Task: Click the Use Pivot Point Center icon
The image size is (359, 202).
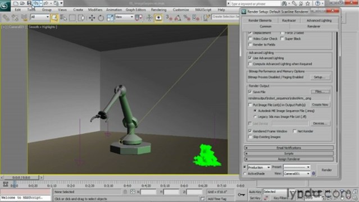Action: (139, 18)
